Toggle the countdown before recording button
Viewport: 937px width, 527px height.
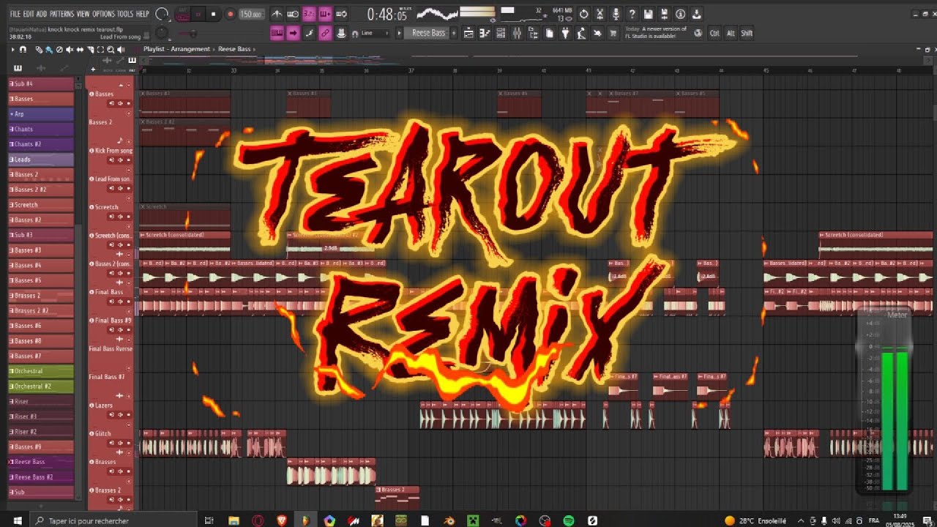309,14
